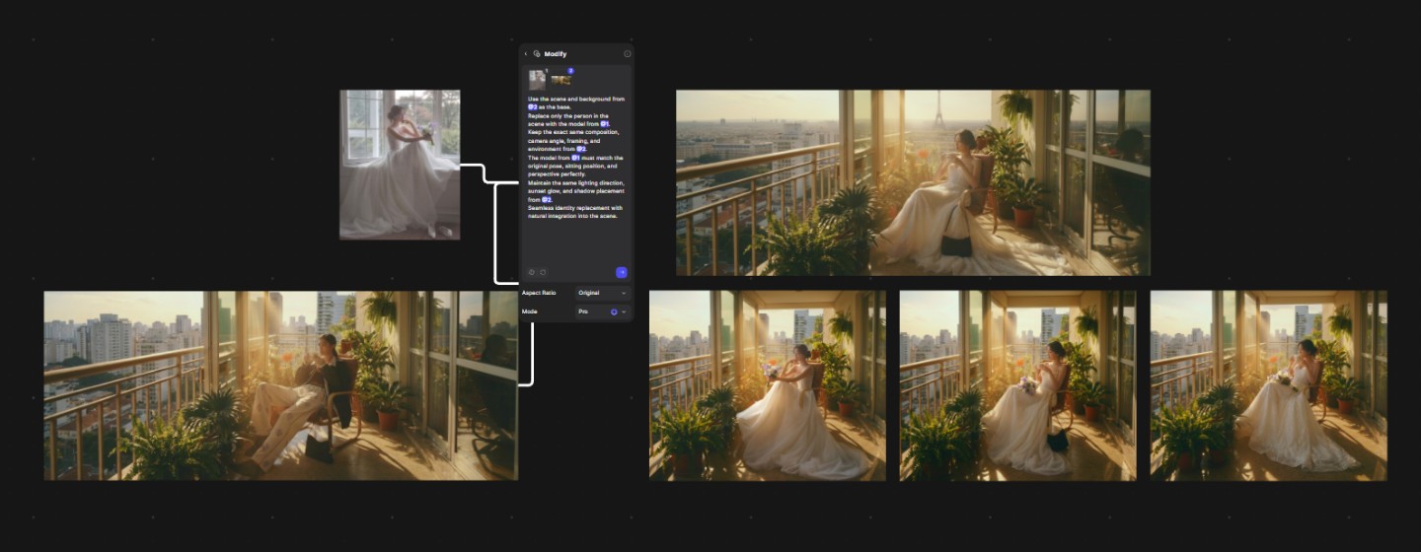The height and width of the screenshot is (552, 1421).
Task: Click the Mode label
Action: point(529,311)
